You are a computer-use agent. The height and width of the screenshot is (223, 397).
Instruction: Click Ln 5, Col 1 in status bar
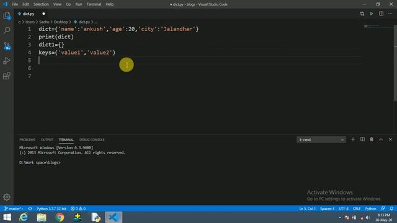(308, 209)
